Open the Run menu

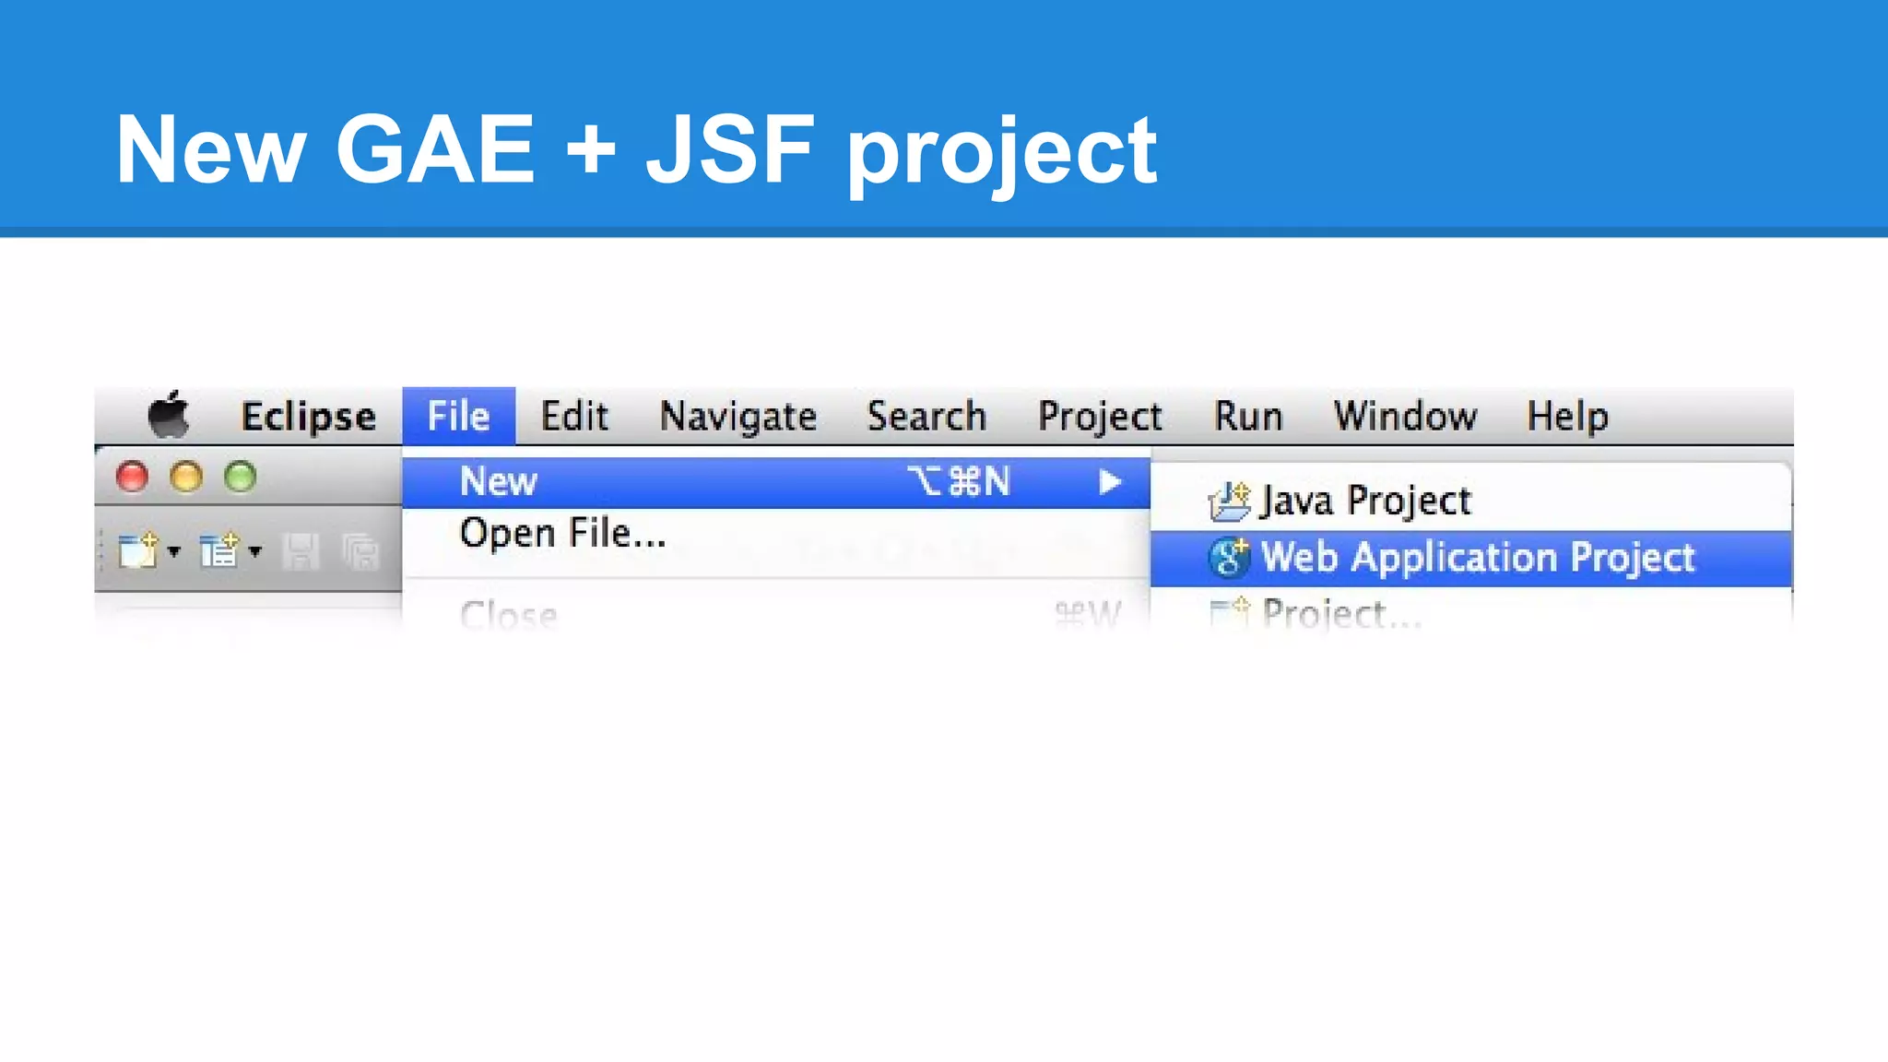[1248, 416]
